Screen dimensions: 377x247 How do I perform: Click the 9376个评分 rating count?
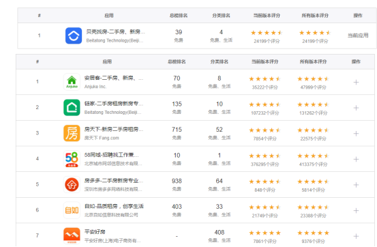[314, 242]
